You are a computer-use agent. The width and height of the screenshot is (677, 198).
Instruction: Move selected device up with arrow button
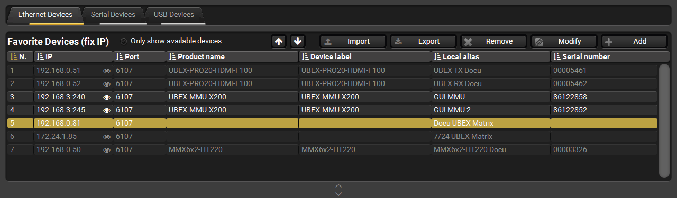tap(278, 41)
